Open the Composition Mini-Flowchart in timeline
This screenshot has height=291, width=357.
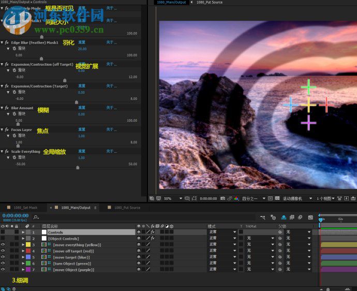point(262,217)
